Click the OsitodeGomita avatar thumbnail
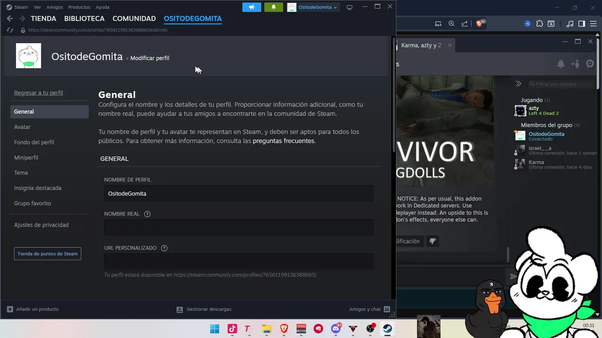This screenshot has width=602, height=338. (28, 56)
